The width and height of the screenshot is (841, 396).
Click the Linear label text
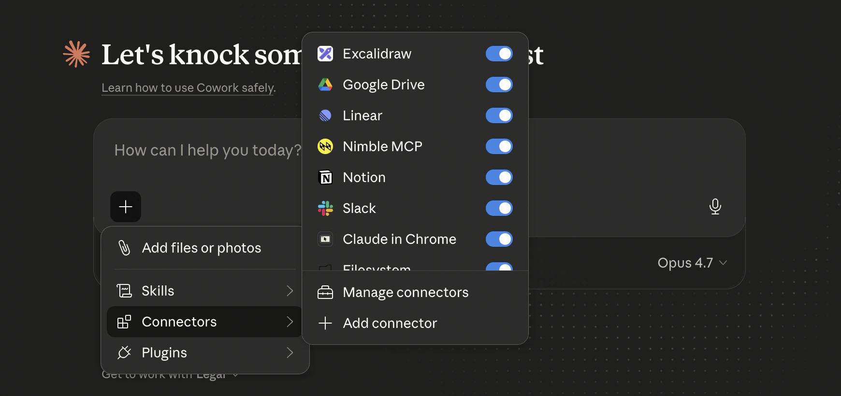pyautogui.click(x=362, y=115)
